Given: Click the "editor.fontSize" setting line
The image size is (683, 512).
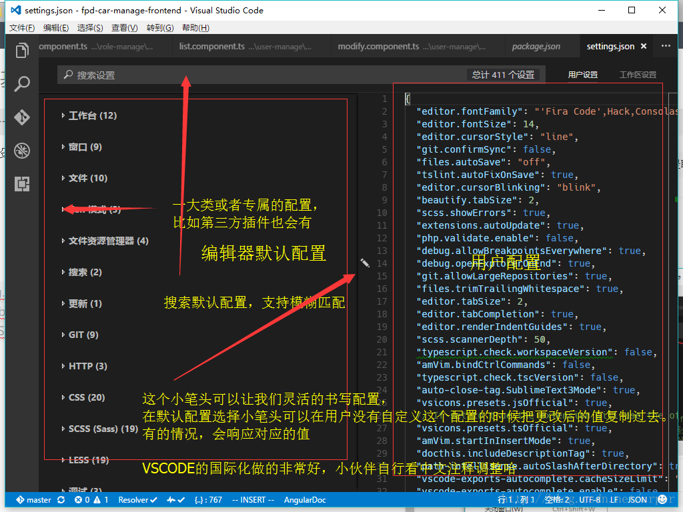Looking at the screenshot, I should pyautogui.click(x=478, y=124).
